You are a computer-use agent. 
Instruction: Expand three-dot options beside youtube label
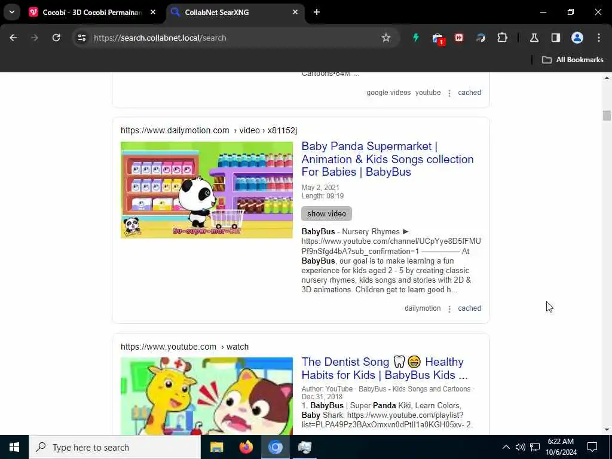point(449,93)
